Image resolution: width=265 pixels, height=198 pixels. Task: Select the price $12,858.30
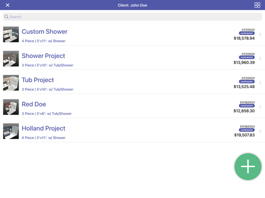[244, 111]
